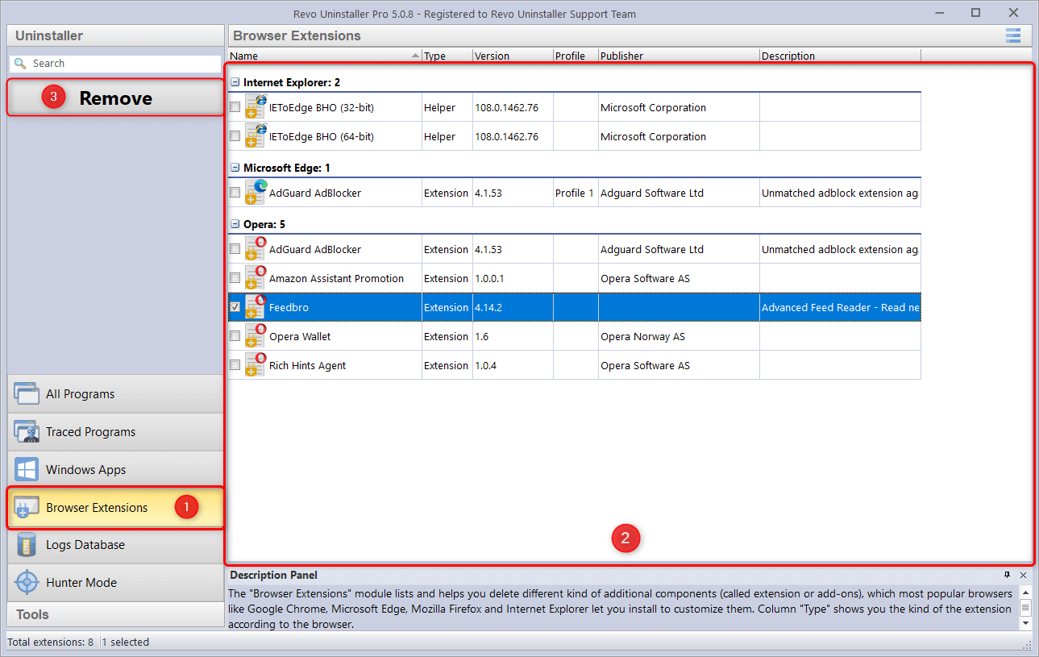Collapse the Internet Explorer group
This screenshot has width=1039, height=657.
[235, 82]
